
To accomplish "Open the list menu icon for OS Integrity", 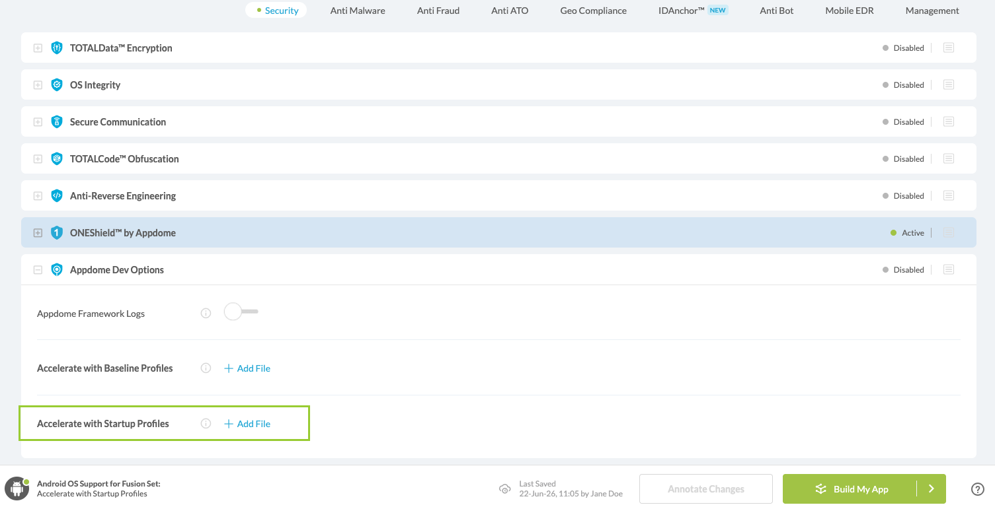I will [x=949, y=84].
